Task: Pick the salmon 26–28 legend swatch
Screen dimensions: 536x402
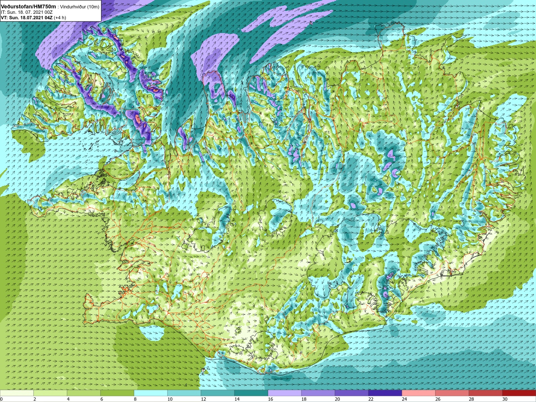Action: [452, 393]
